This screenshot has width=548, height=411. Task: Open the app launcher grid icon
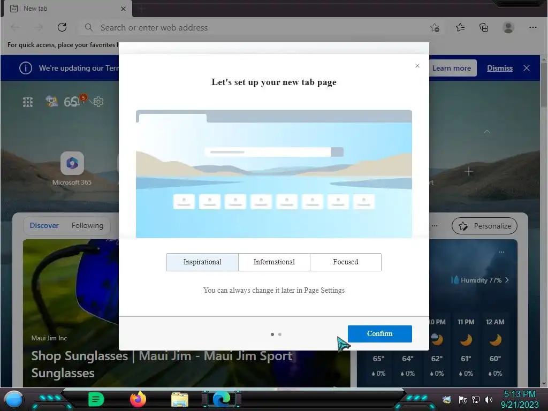click(x=28, y=102)
